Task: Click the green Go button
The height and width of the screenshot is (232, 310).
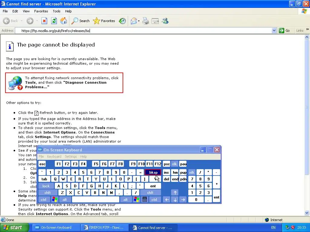Action: pos(284,31)
